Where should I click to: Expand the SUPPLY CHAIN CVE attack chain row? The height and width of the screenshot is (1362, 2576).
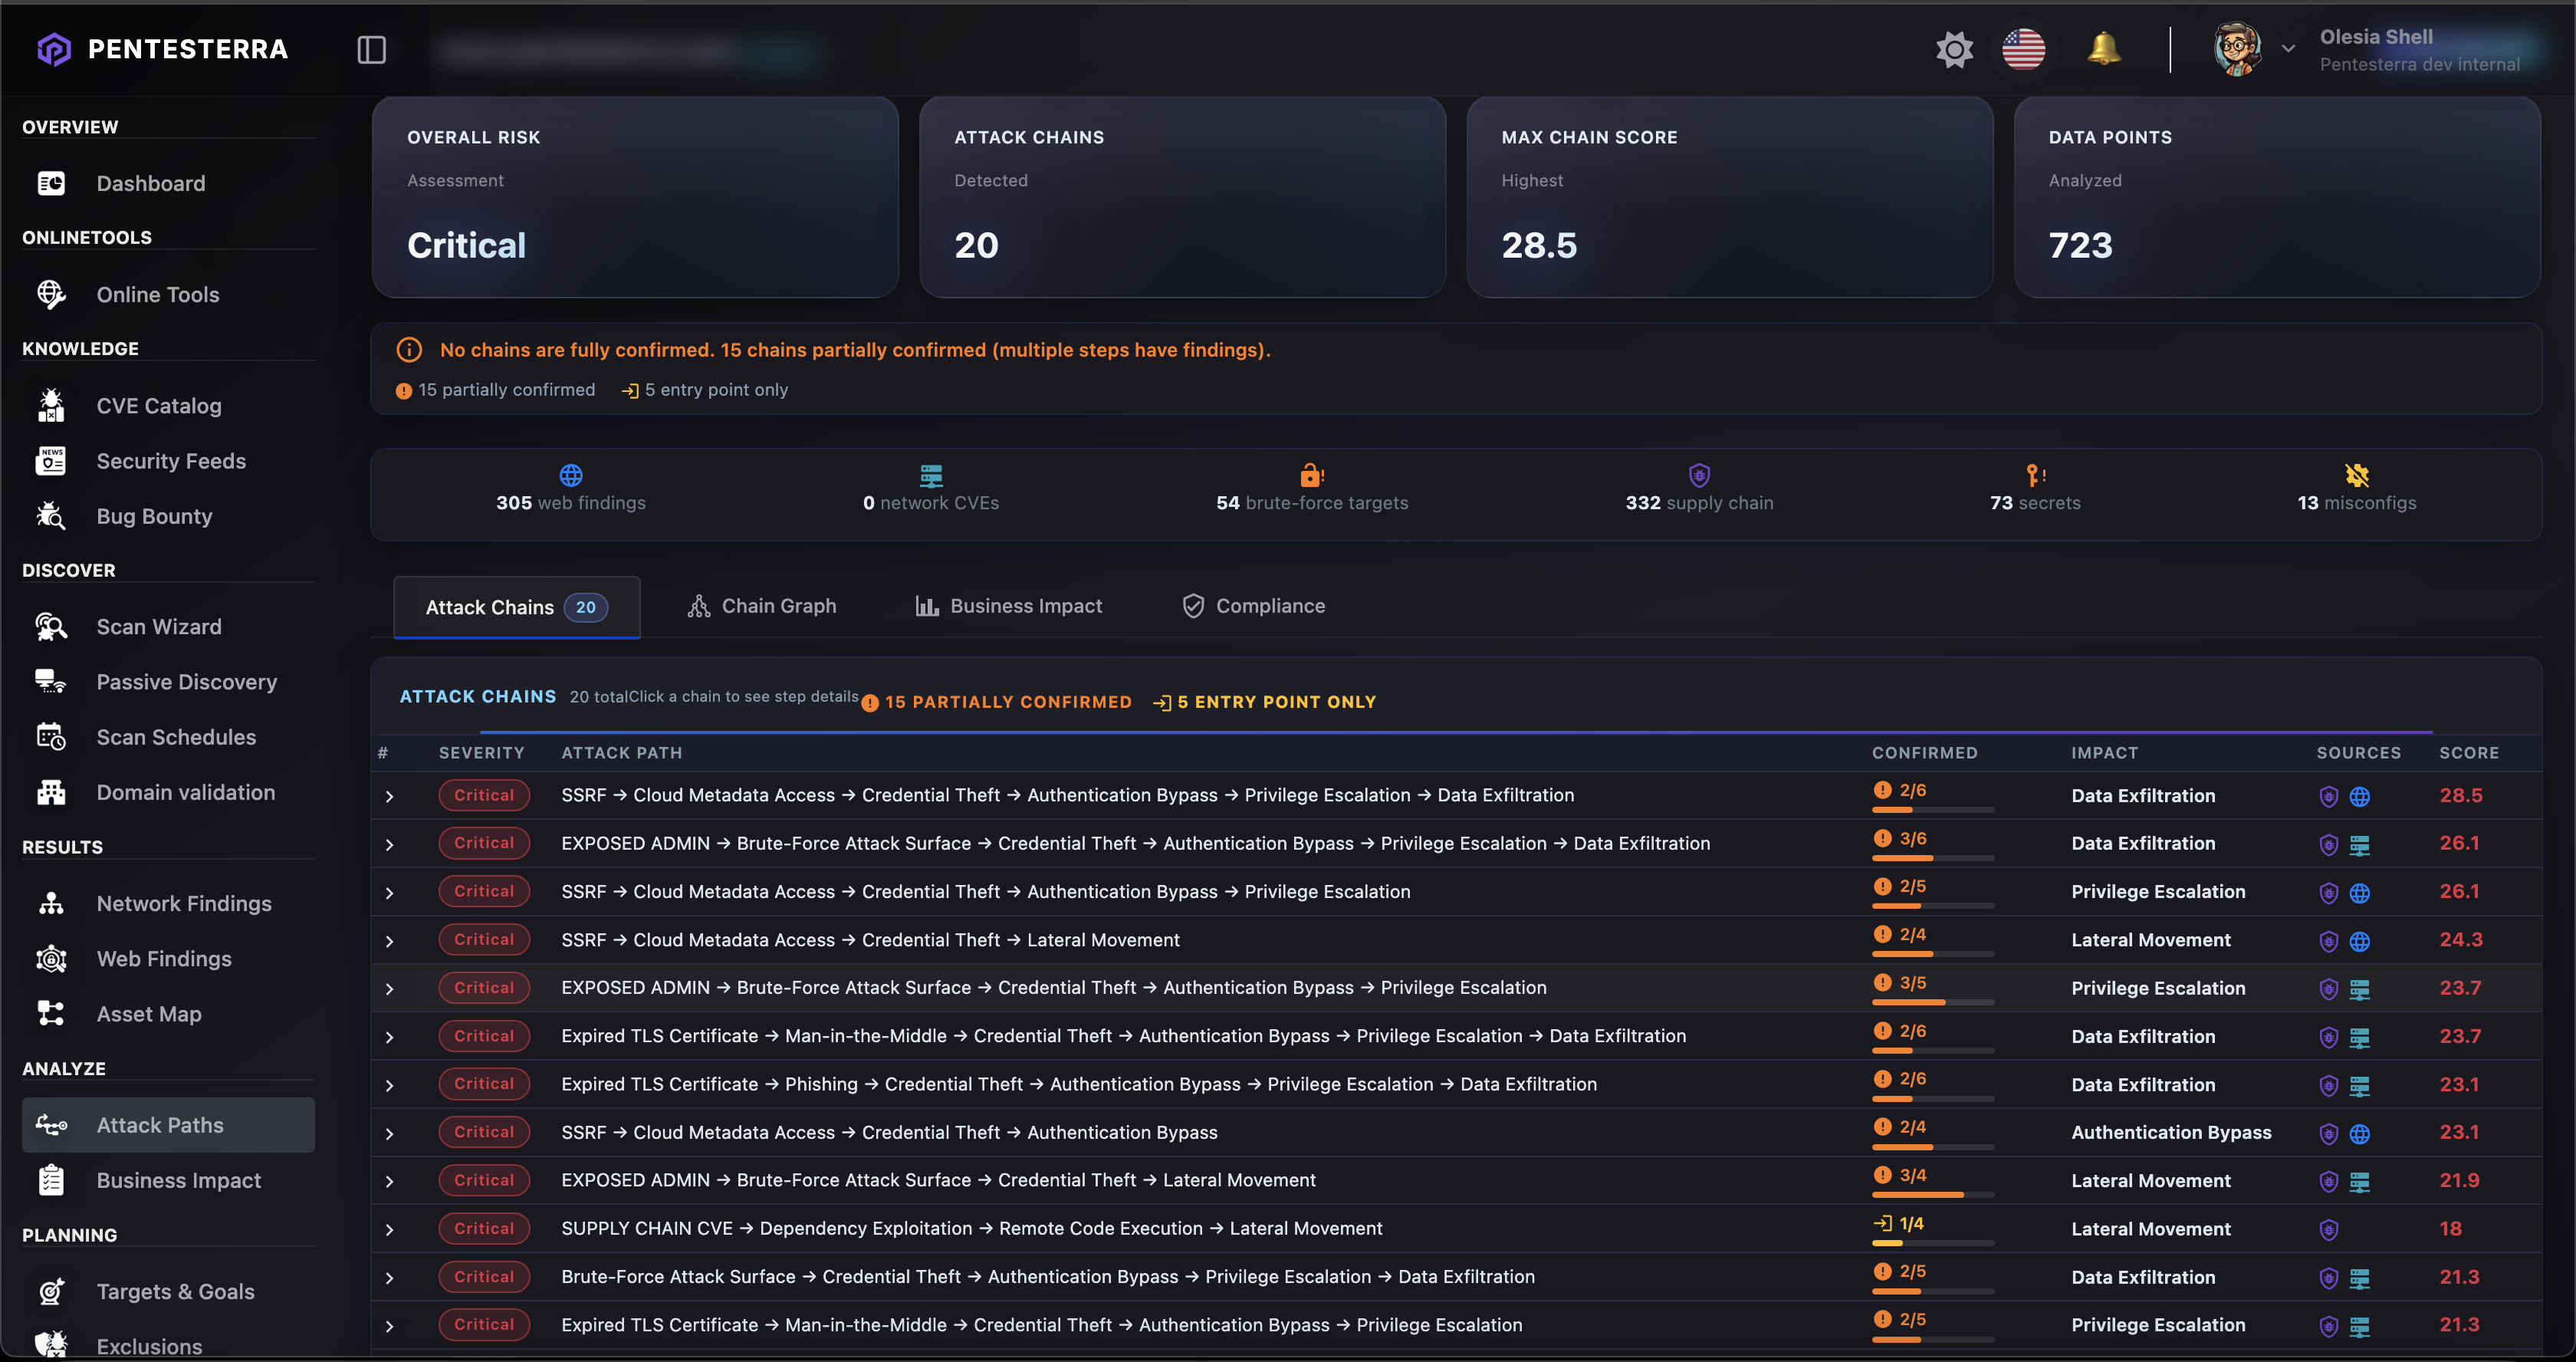tap(389, 1229)
